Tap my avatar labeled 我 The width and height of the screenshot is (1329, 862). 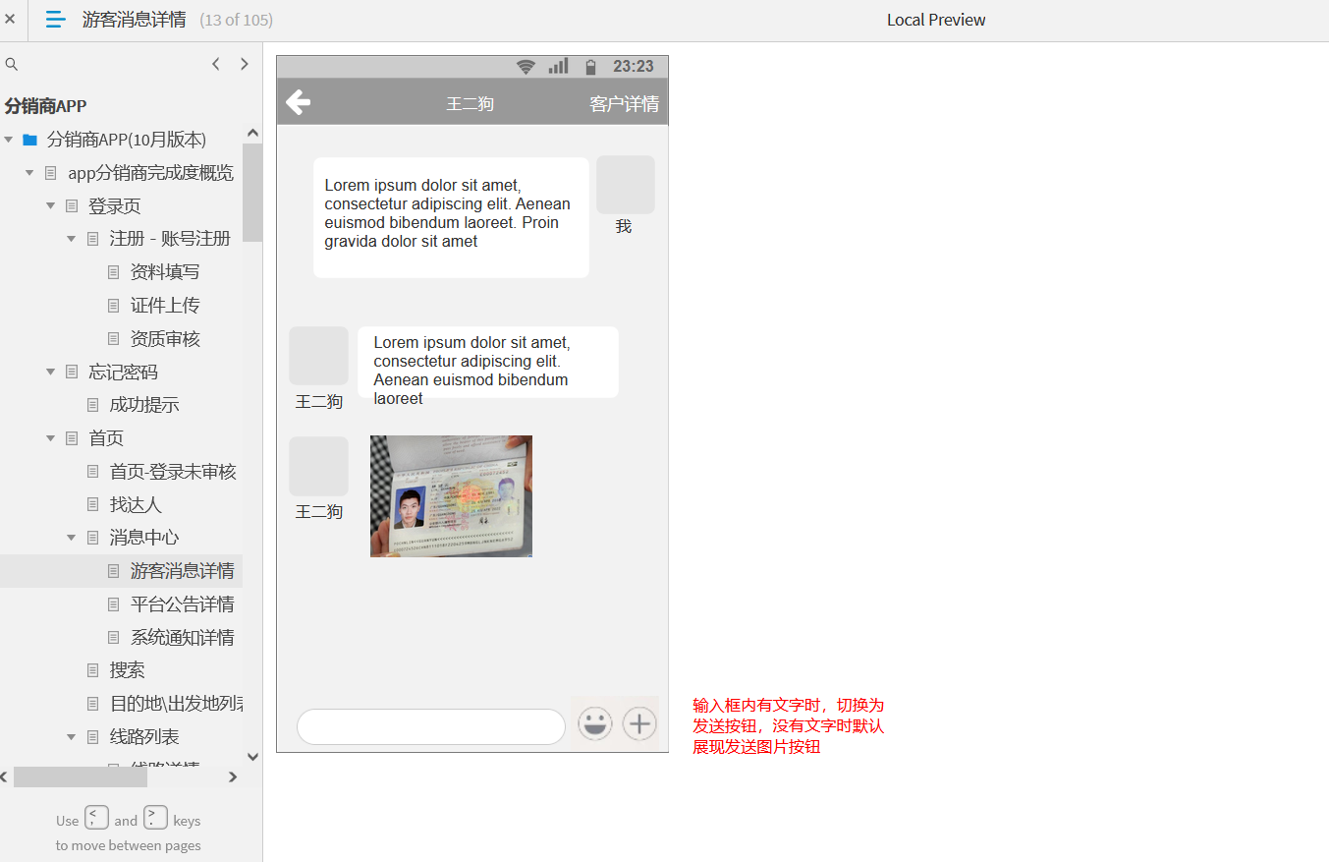coord(625,185)
